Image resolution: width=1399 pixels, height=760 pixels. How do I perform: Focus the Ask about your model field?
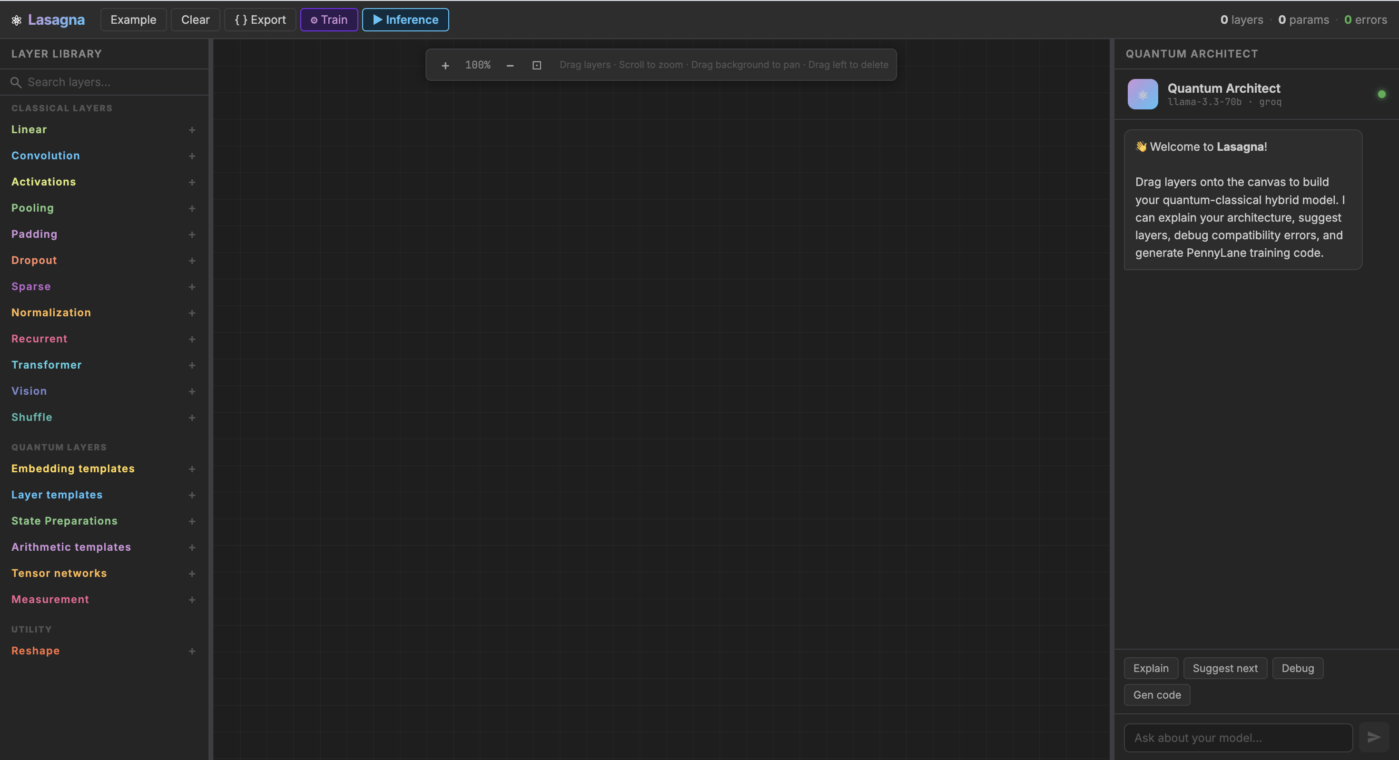coord(1238,737)
